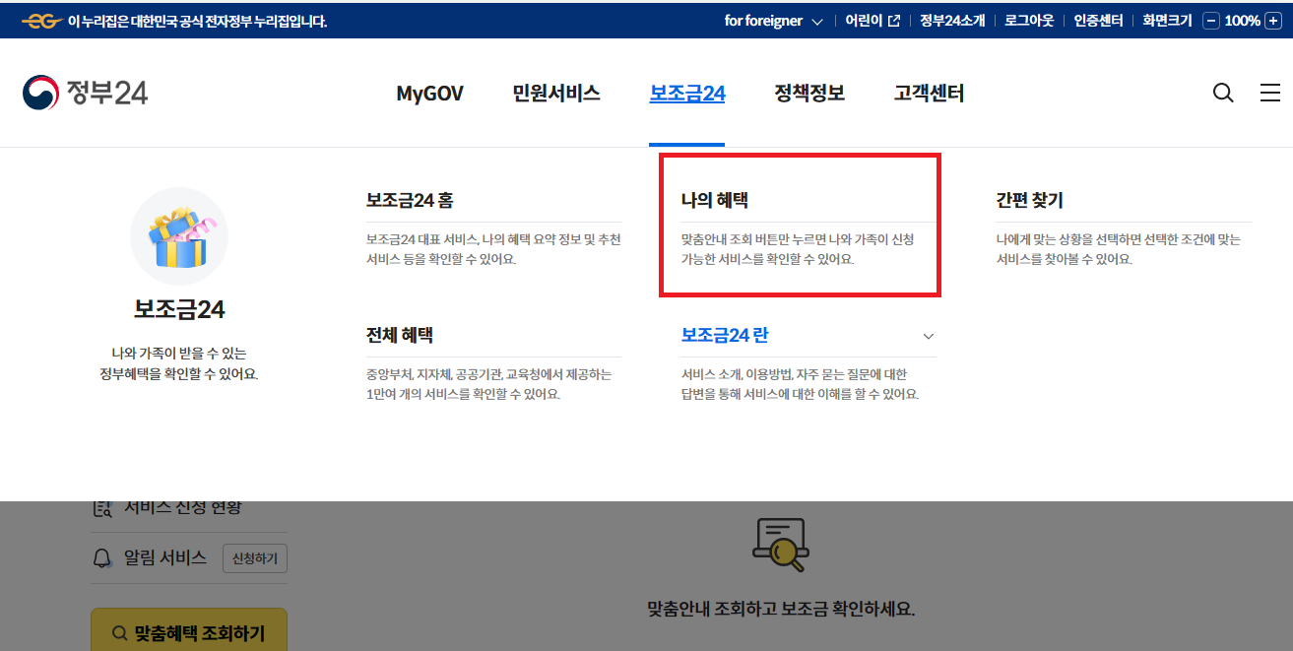The image size is (1293, 651).
Task: Go to 보조금24 홈
Action: 410,200
